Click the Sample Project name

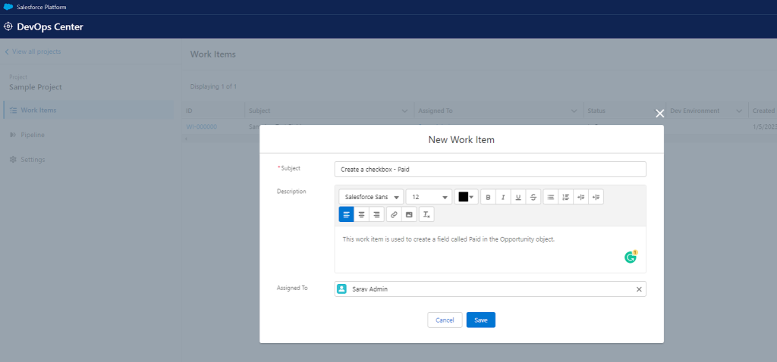point(36,87)
